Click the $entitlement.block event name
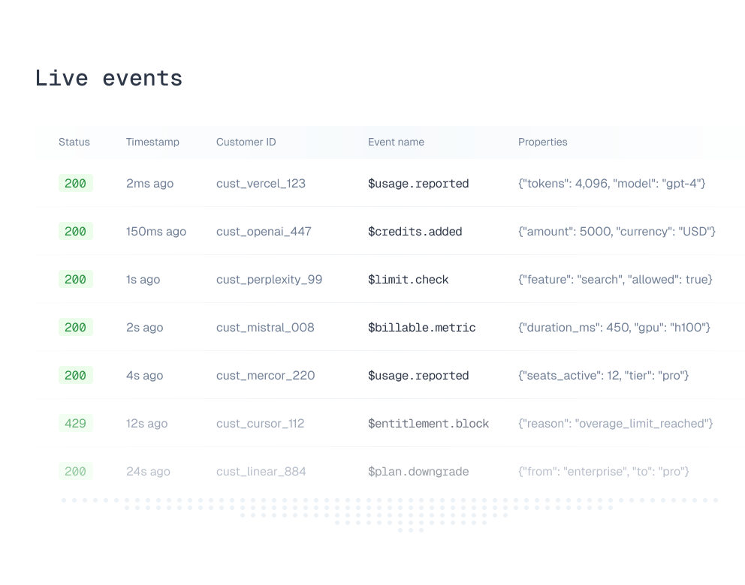This screenshot has height=585, width=745. click(428, 424)
